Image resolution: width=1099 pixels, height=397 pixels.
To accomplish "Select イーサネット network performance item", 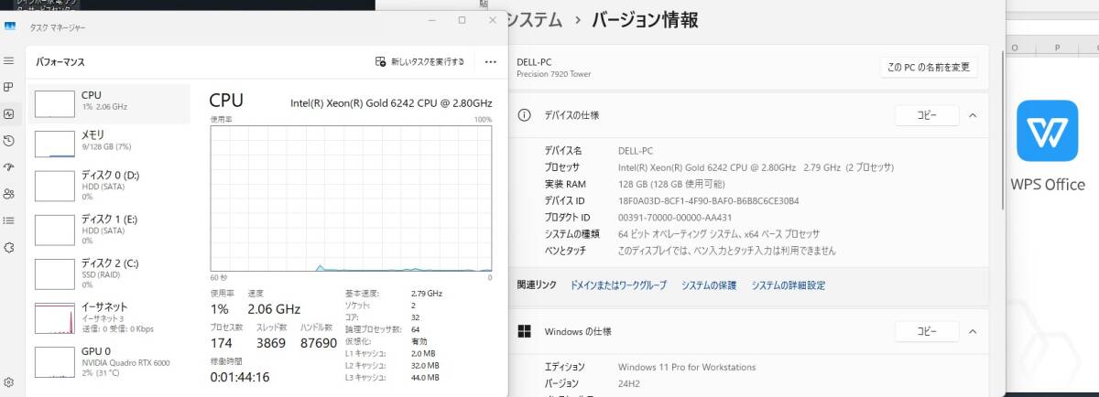I will click(x=110, y=317).
